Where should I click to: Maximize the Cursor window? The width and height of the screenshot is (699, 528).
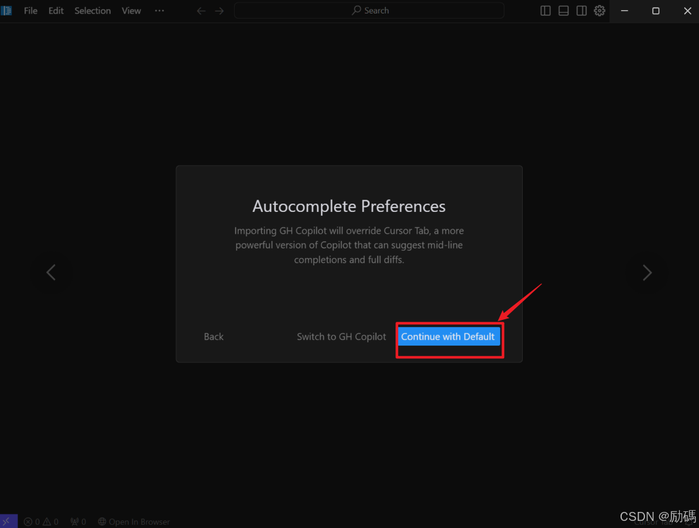[656, 11]
